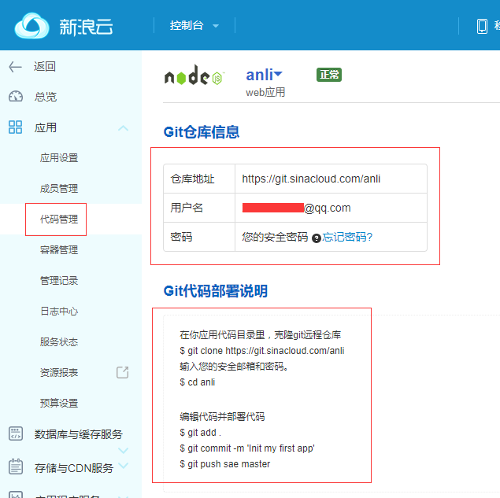Click the database icon for 数据库与缓存服务
Image resolution: width=500 pixels, height=498 pixels.
coord(16,433)
